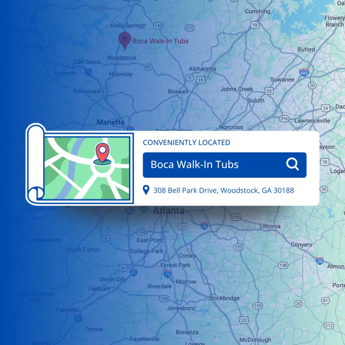This screenshot has height=345, width=345.
Task: Click the Cumming city label
Action: click(258, 11)
